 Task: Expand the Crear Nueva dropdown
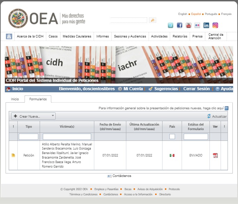pos(33,116)
